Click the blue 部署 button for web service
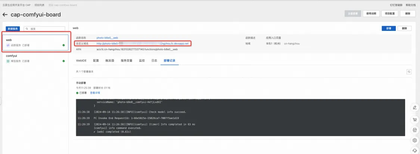Image resolution: width=420 pixels, height=154 pixels. tap(388, 28)
